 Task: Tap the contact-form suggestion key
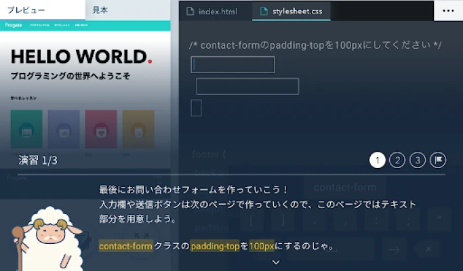(344, 188)
